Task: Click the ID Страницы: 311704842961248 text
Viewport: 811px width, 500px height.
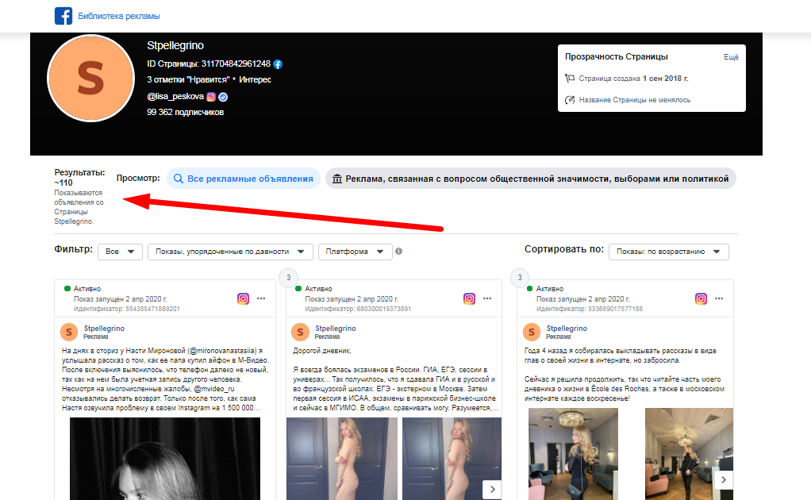Action: [x=209, y=63]
